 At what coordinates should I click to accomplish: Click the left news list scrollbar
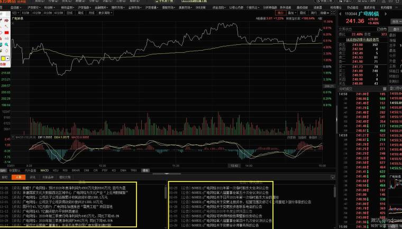pyautogui.click(x=166, y=193)
